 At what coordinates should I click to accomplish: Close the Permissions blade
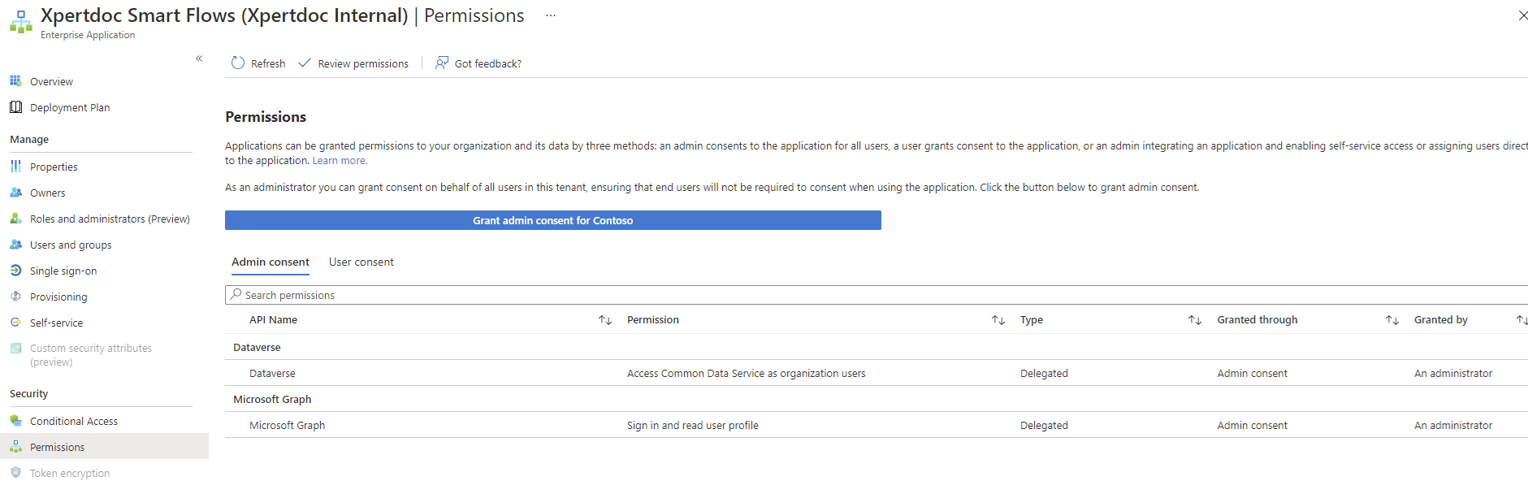pyautogui.click(x=1522, y=15)
